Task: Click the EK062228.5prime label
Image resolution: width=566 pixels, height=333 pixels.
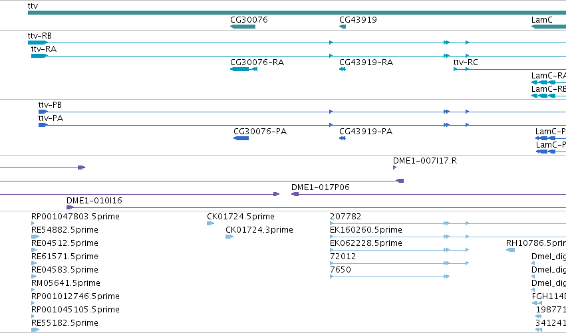Action: pos(366,243)
